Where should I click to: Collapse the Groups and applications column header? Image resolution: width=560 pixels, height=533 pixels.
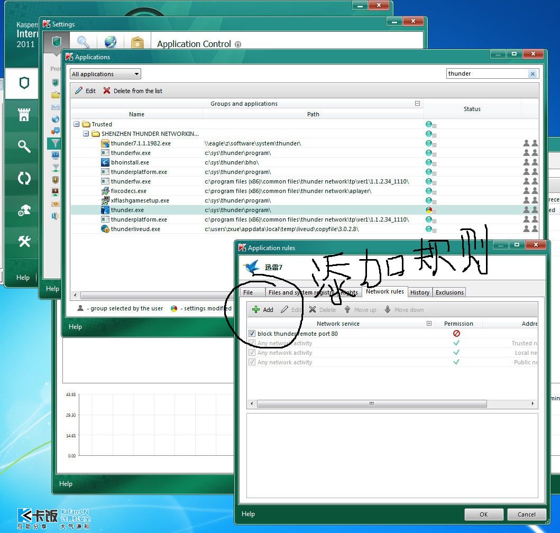tap(417, 103)
